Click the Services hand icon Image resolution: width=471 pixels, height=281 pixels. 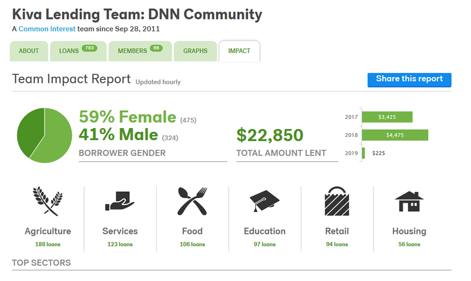tap(120, 201)
